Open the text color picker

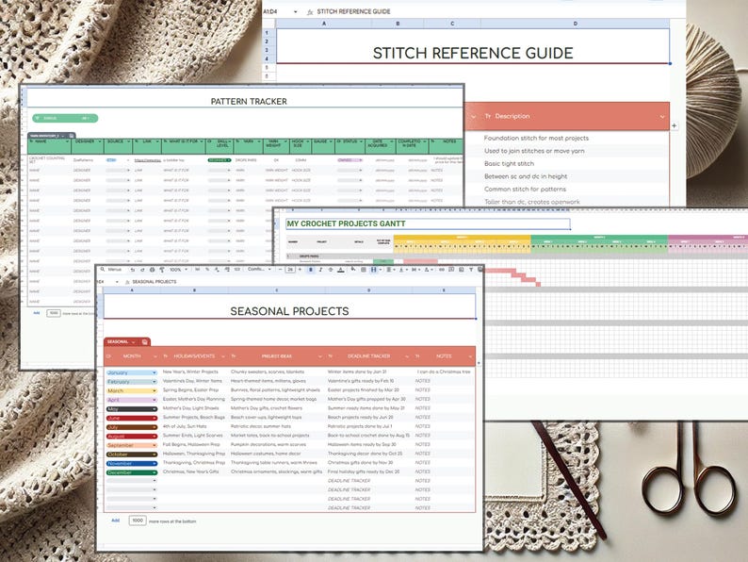[x=341, y=270]
